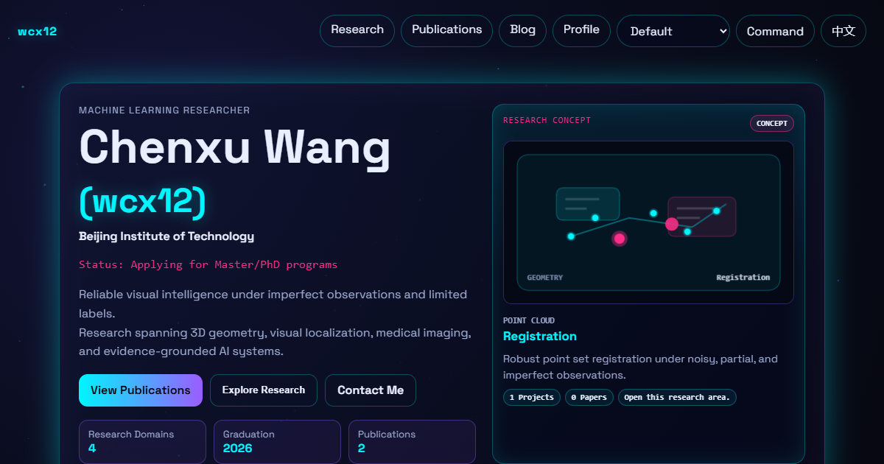The height and width of the screenshot is (464, 884).
Task: Click the RESEARCH CONCEPT label
Action: click(547, 120)
